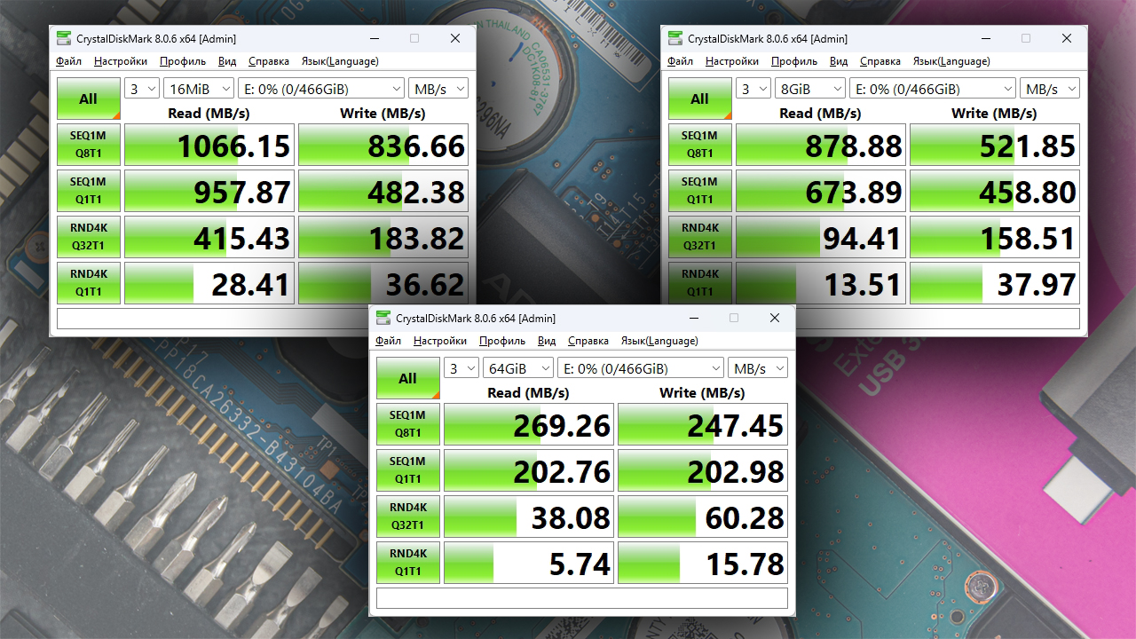Open the Вид menu in the 8GiB window
The height and width of the screenshot is (639, 1136).
coord(839,61)
